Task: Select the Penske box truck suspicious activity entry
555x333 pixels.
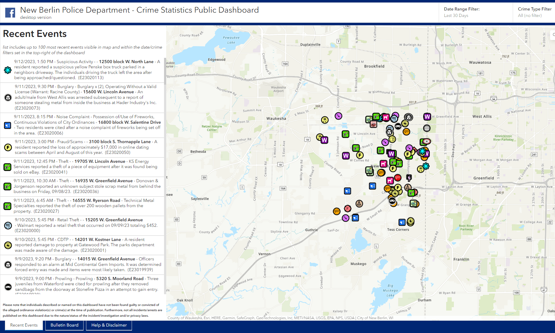Action: (86, 70)
